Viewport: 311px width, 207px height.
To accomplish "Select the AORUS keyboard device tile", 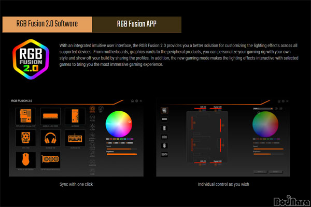I will (x=75, y=138).
